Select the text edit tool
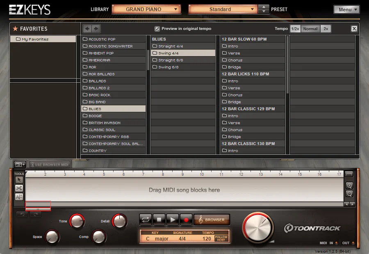 [19, 197]
